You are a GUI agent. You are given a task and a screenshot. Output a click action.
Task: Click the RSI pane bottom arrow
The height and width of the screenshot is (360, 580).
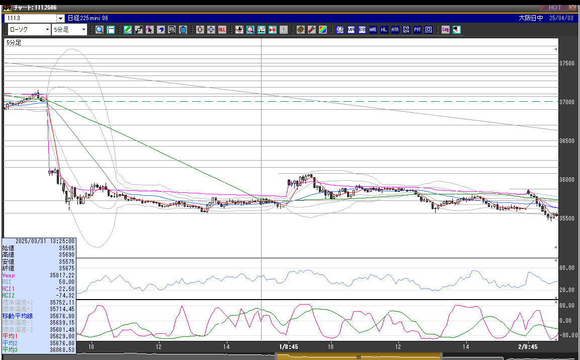click(x=555, y=297)
